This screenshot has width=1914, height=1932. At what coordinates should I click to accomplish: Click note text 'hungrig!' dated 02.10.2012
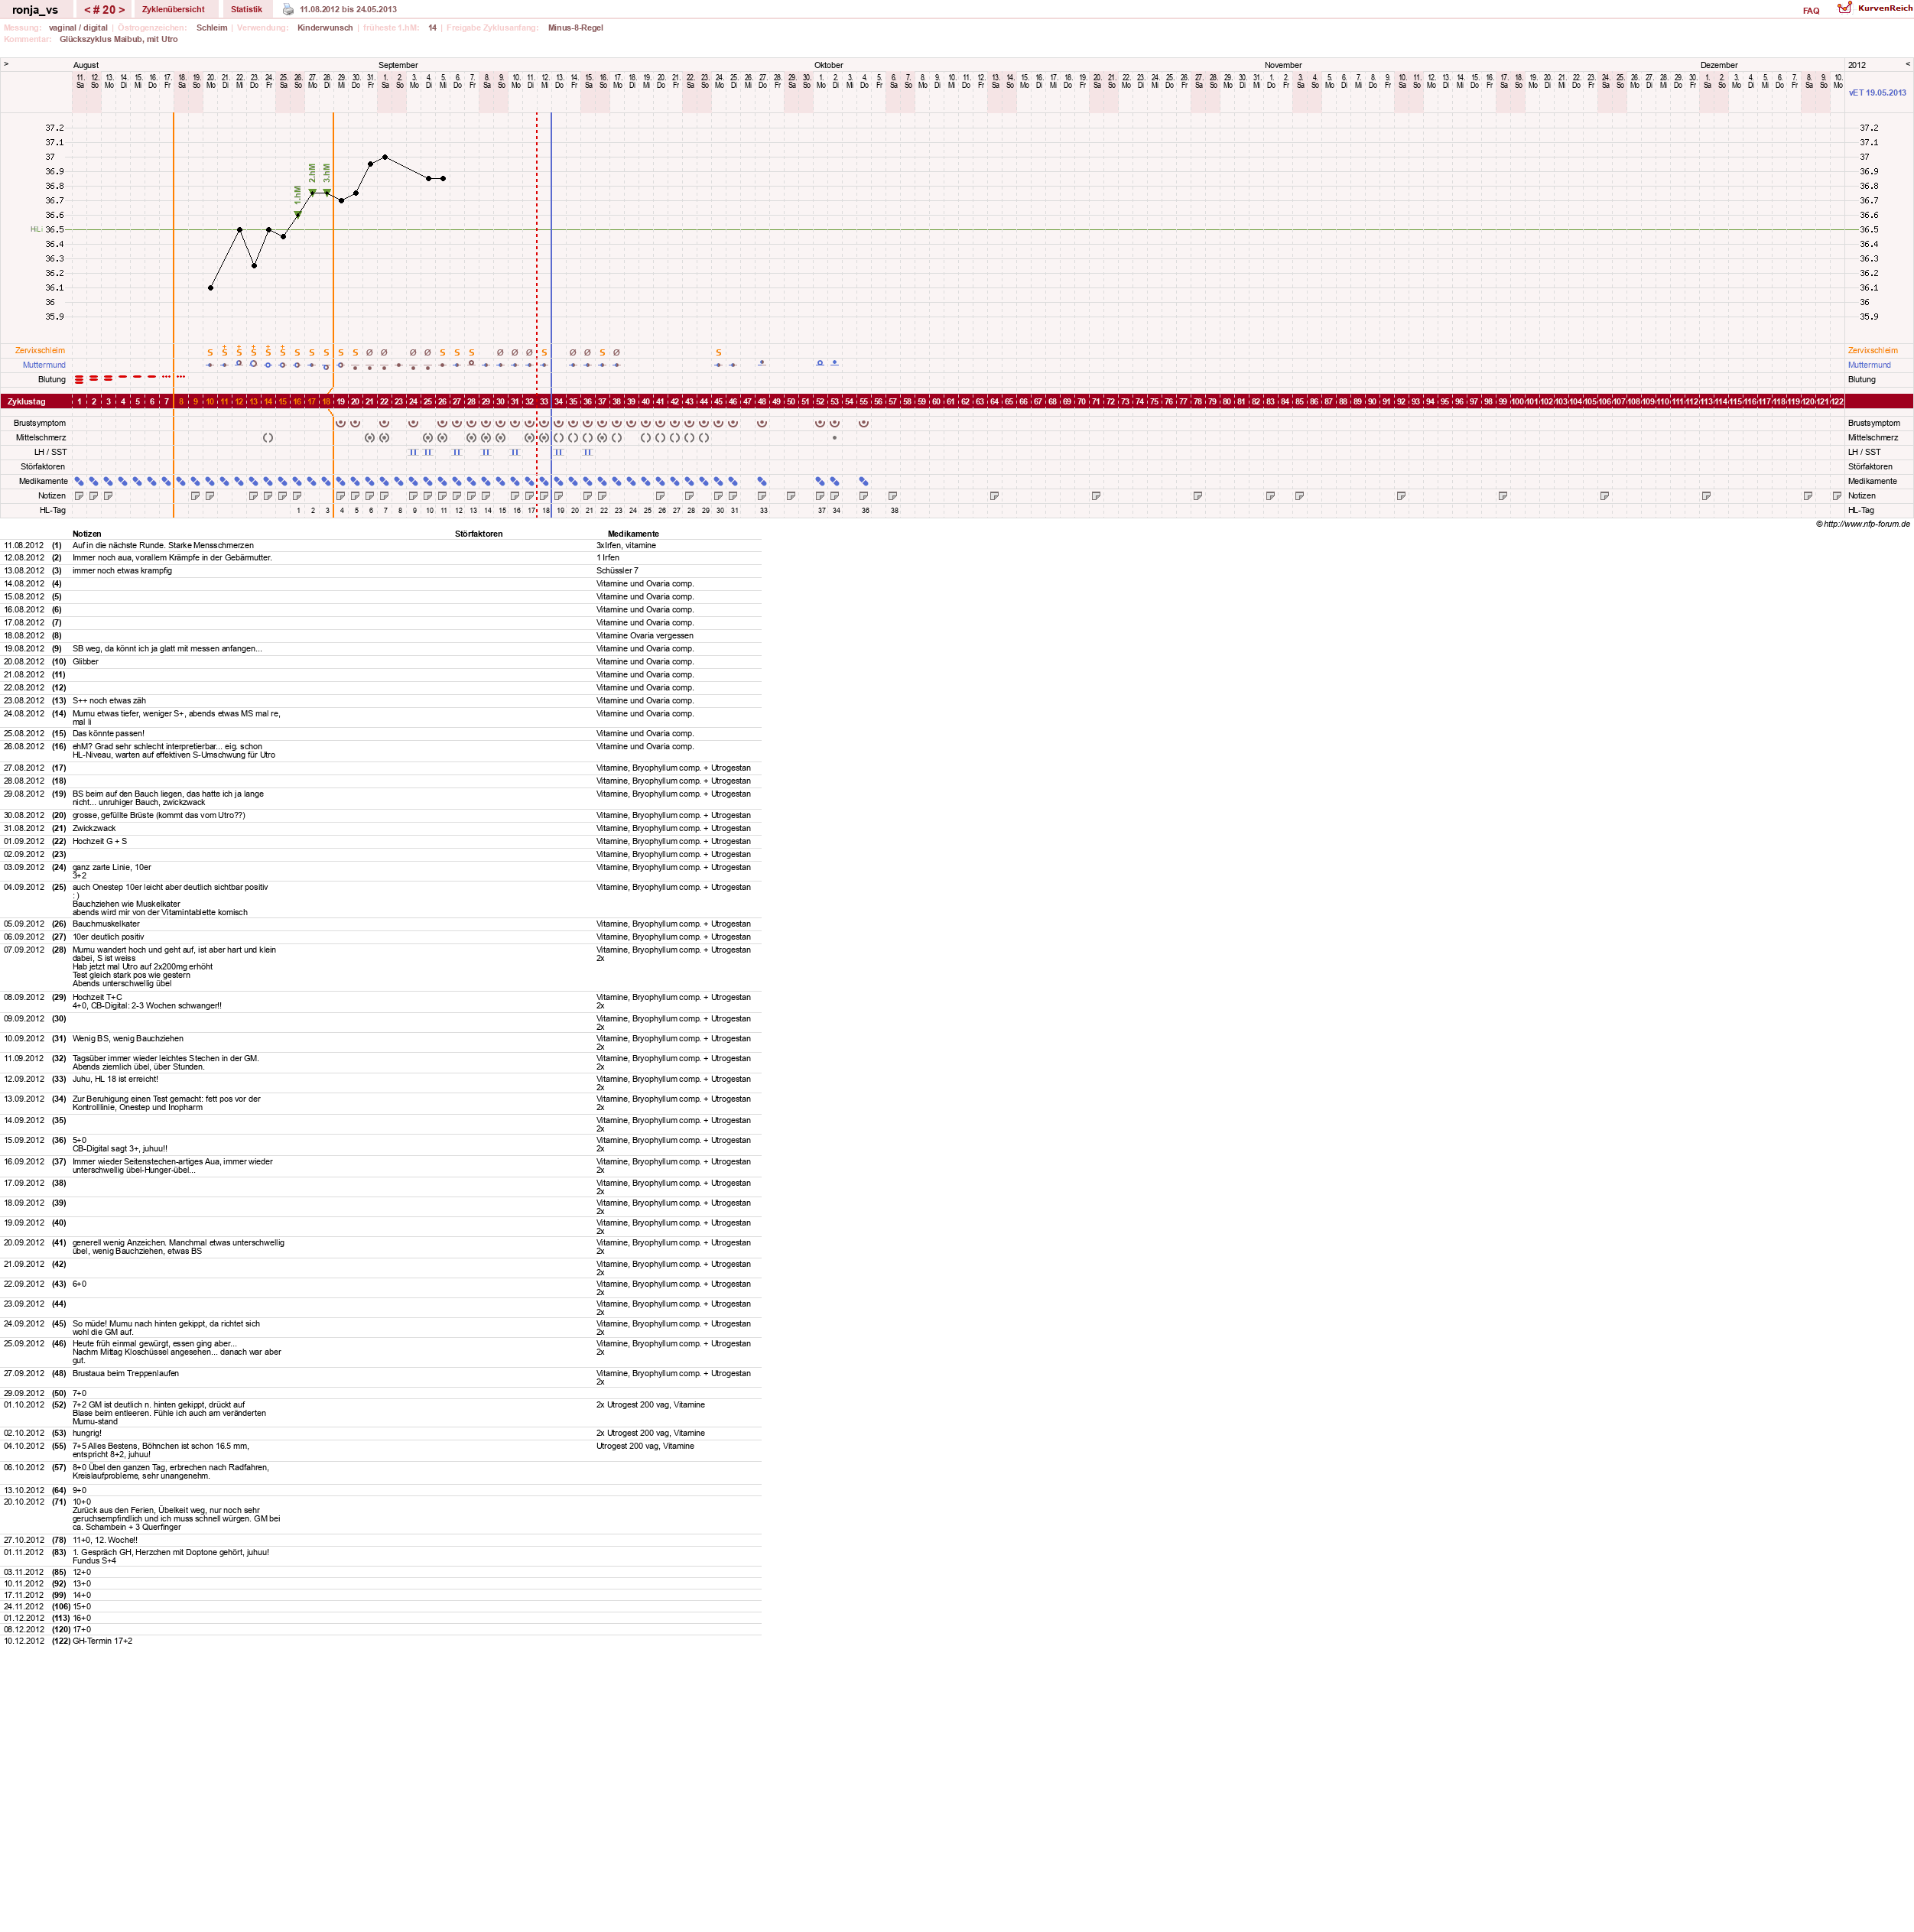click(87, 1433)
